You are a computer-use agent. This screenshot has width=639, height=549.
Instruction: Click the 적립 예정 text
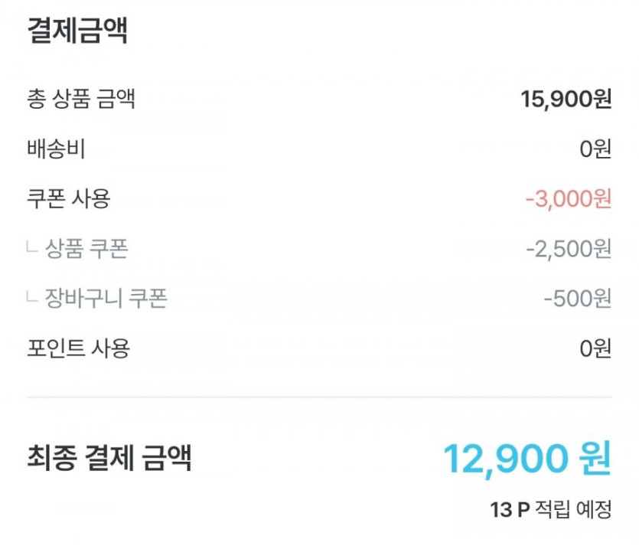tap(574, 509)
